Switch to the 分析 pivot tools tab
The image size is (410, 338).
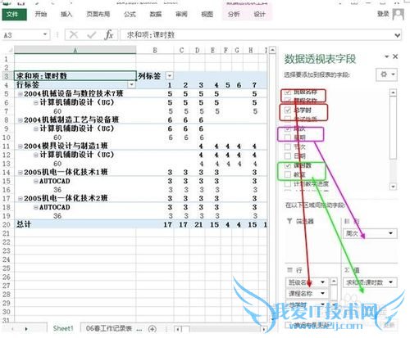click(234, 14)
